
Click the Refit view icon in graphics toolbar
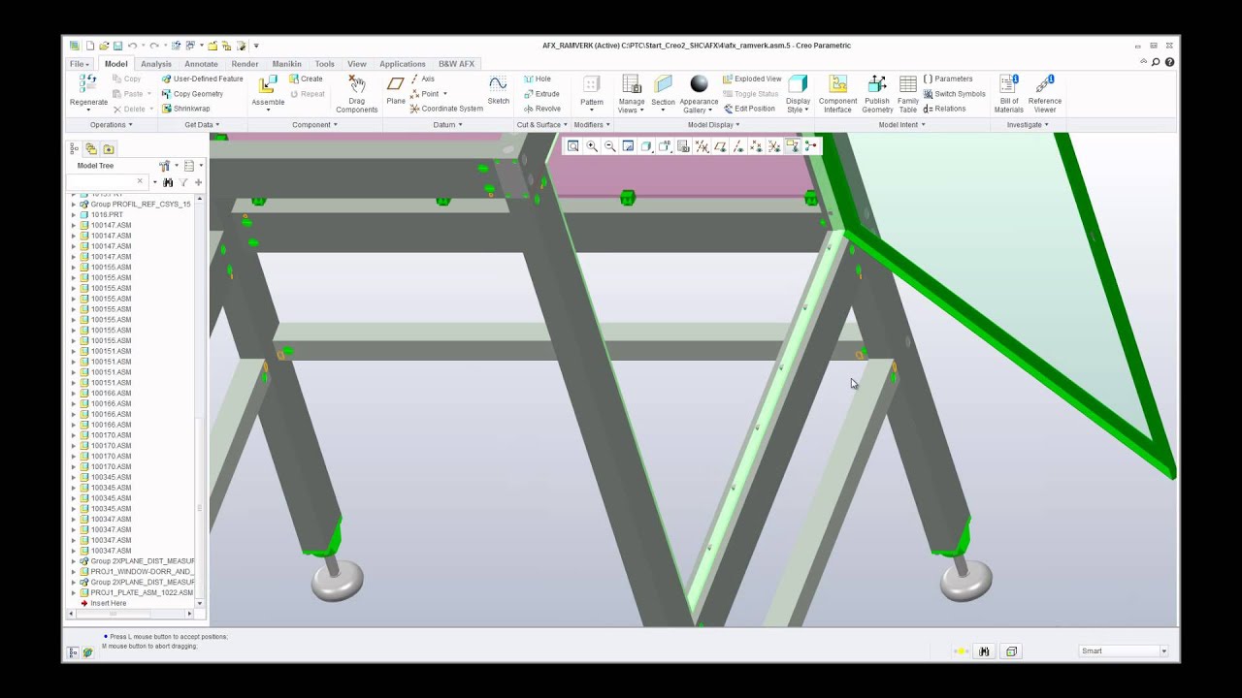pos(573,146)
